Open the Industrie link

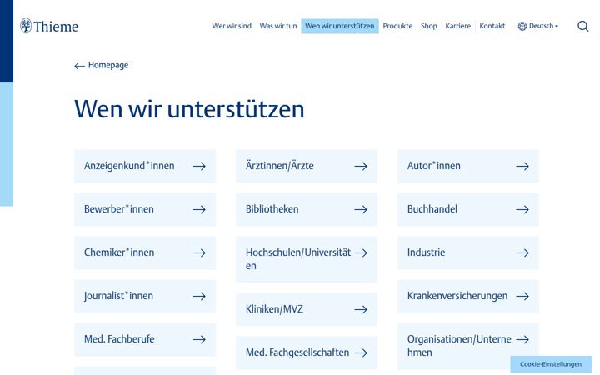tap(468, 252)
